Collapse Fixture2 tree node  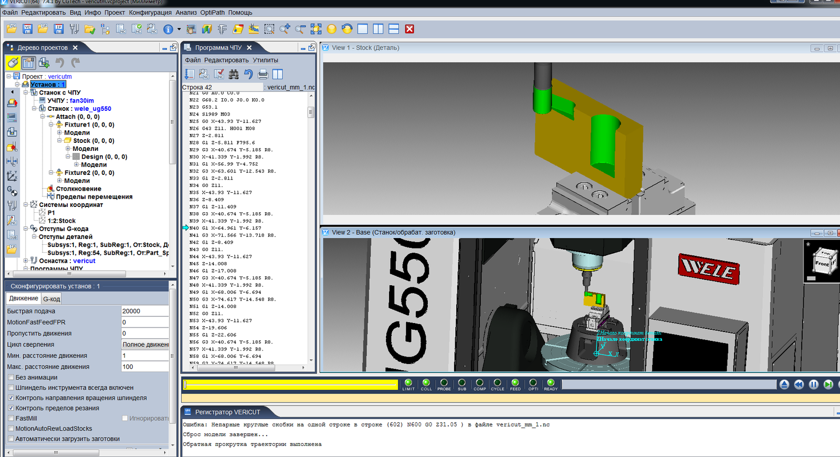(51, 172)
